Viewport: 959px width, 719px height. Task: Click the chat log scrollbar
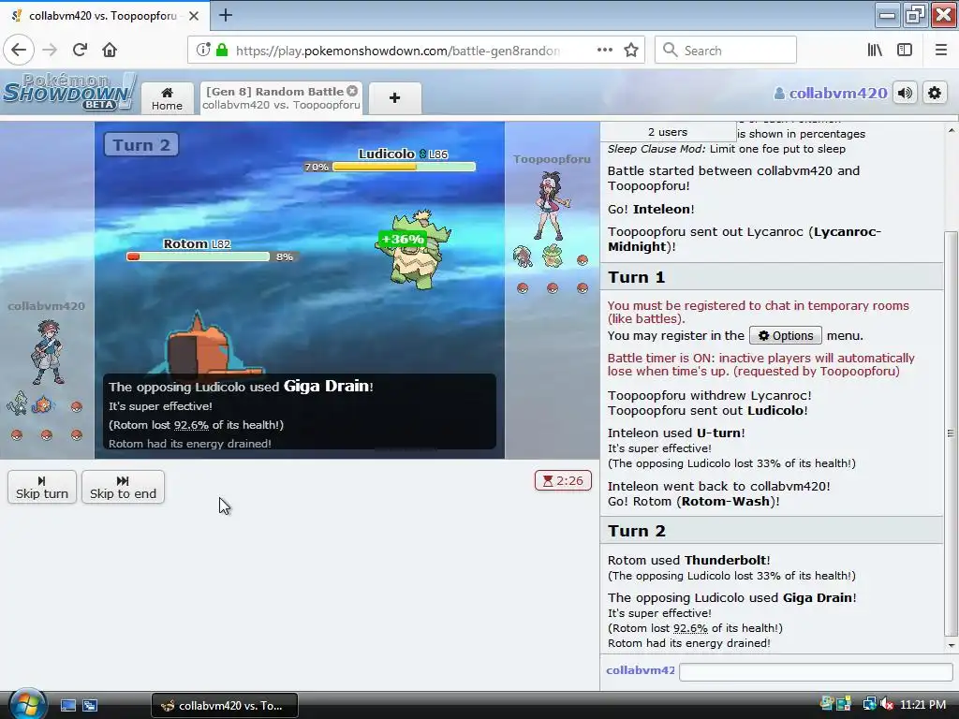point(952,433)
